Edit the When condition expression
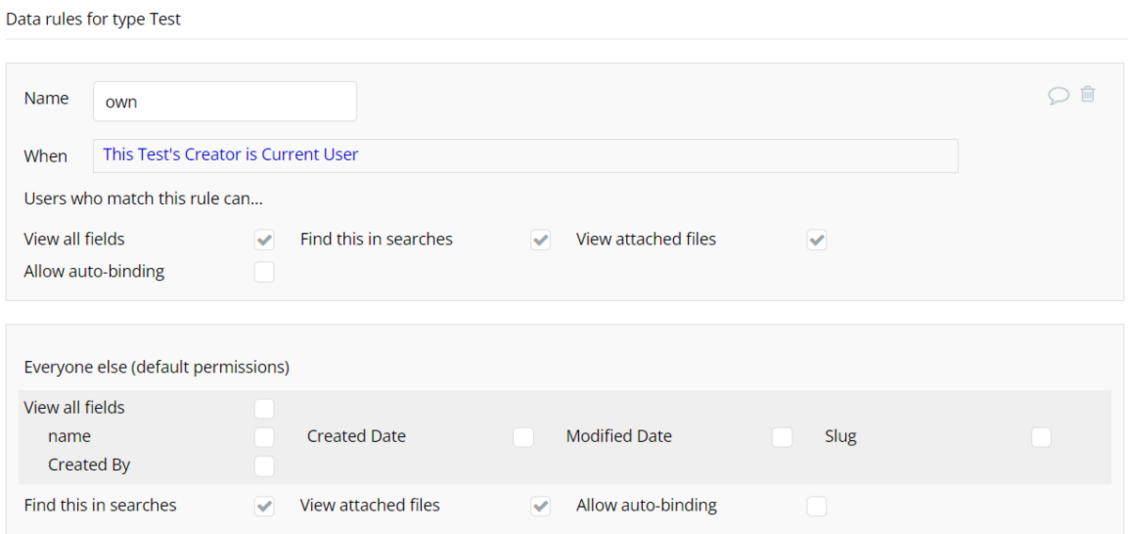Viewport: 1128px width, 534px height. coord(525,155)
